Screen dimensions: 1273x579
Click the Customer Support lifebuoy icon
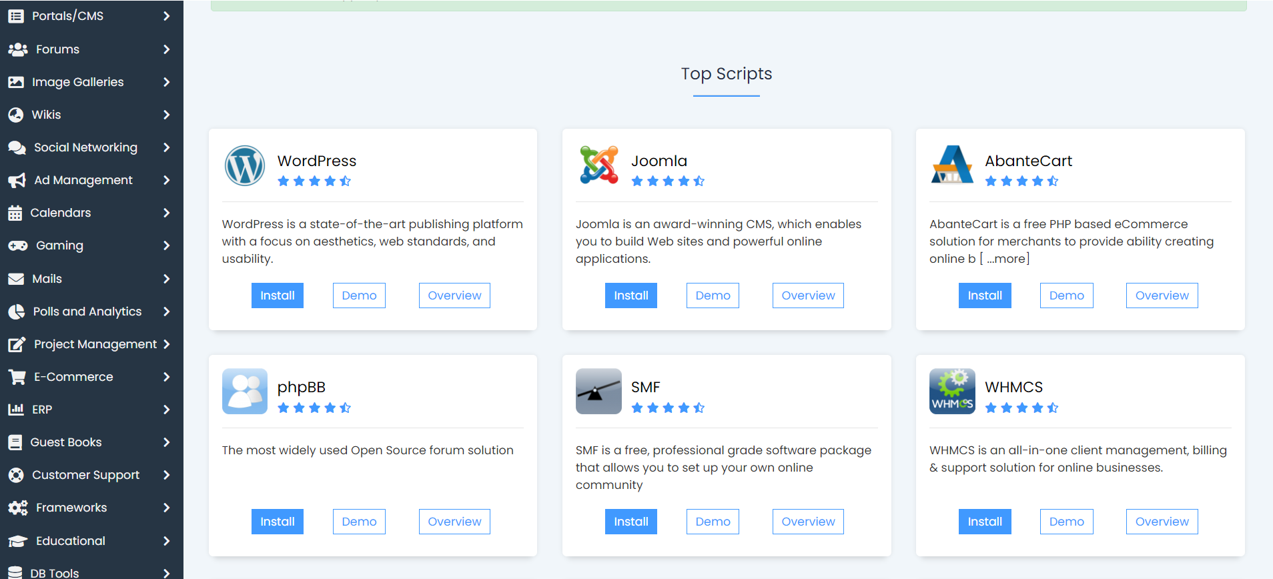pyautogui.click(x=16, y=475)
